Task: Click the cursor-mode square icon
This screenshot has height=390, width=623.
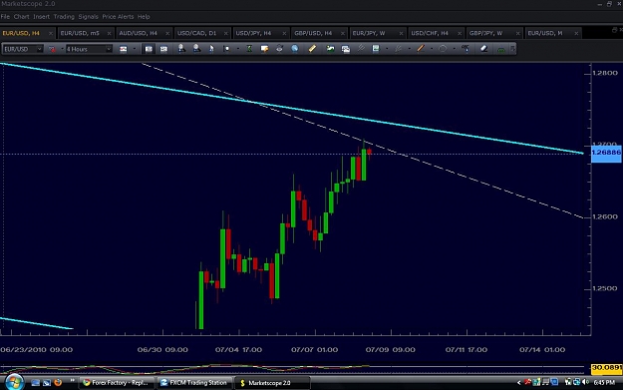Action: tap(226, 49)
